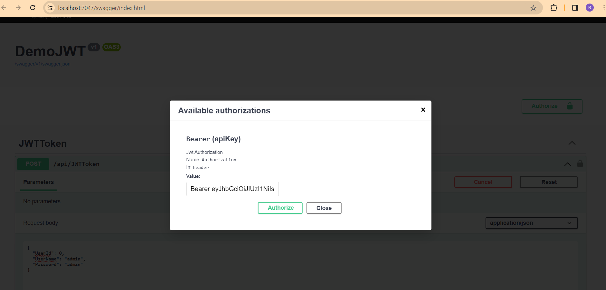Click the DemoJWT title
The image size is (606, 290).
[x=51, y=51]
